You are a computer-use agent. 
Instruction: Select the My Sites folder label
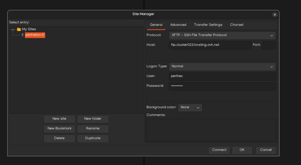click(29, 29)
